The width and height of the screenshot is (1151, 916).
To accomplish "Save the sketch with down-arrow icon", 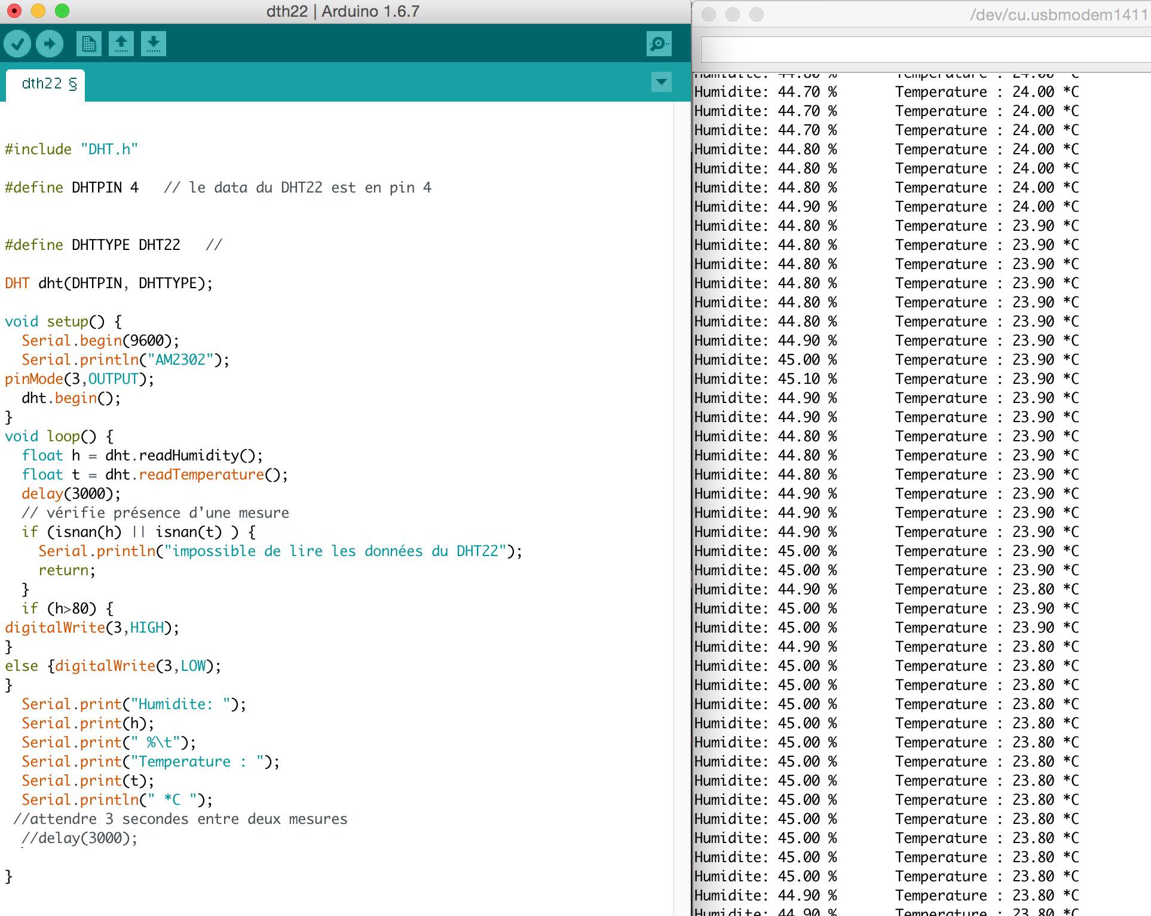I will (x=154, y=44).
